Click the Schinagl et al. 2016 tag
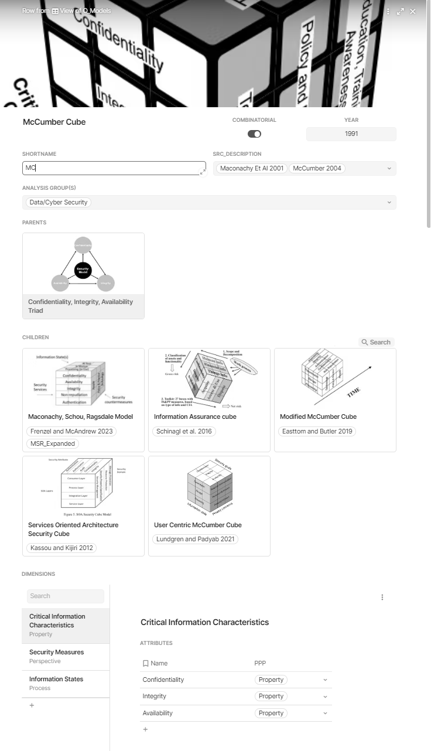 (185, 431)
